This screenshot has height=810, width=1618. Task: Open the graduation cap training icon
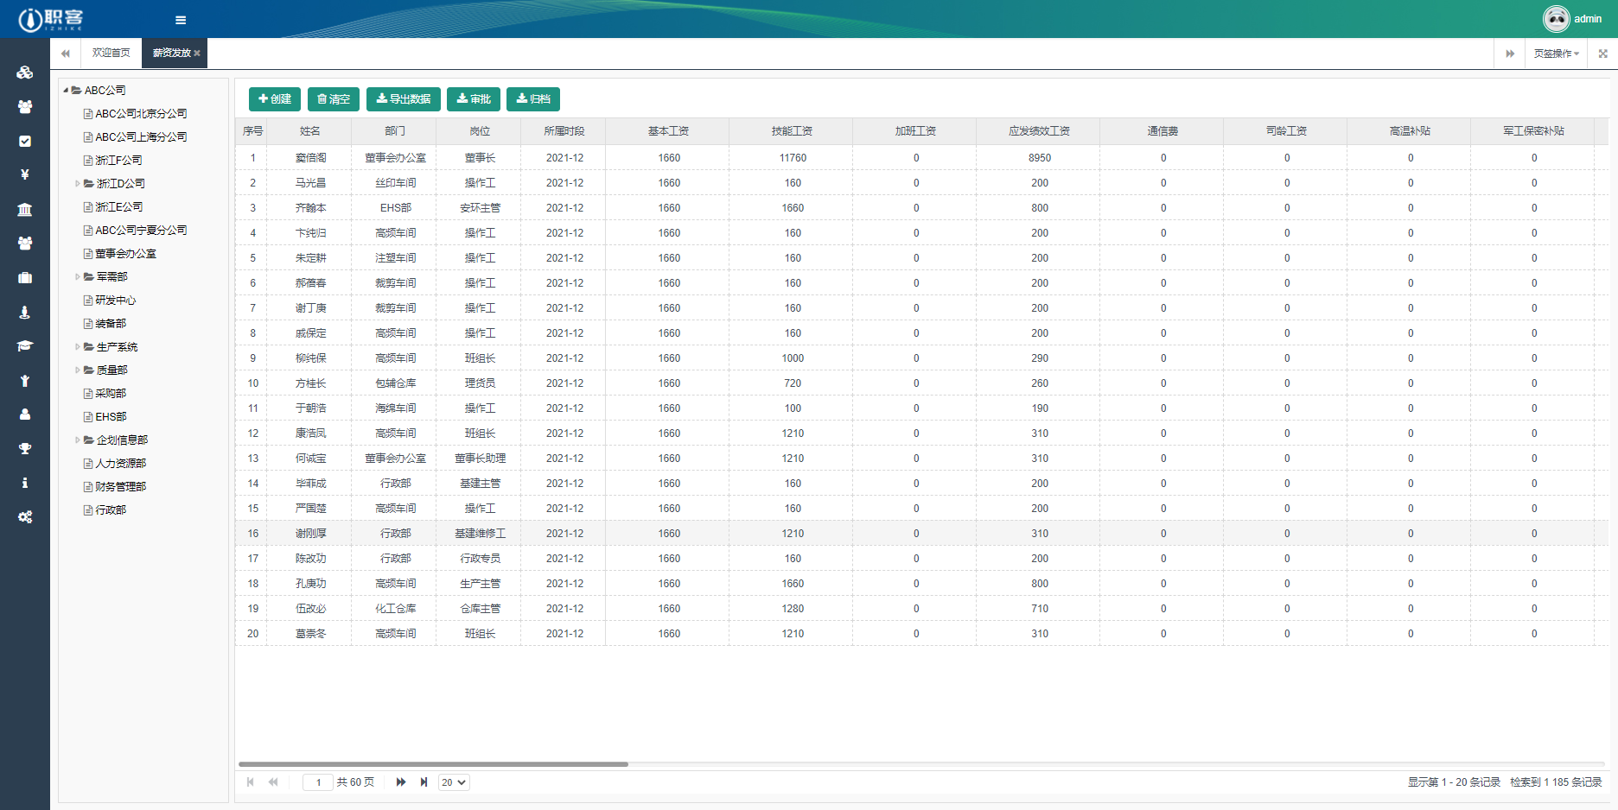(x=25, y=345)
